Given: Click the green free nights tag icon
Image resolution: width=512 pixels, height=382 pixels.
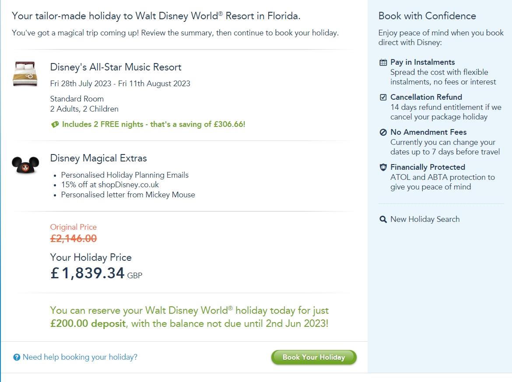Looking at the screenshot, I should [55, 125].
